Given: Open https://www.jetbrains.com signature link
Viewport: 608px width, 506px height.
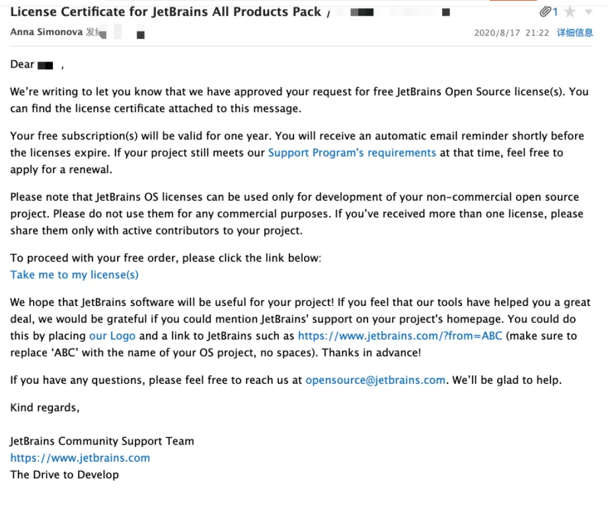Looking at the screenshot, I should point(80,458).
